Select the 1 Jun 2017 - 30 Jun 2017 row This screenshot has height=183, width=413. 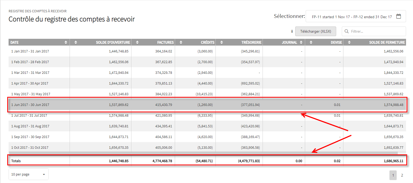207,105
